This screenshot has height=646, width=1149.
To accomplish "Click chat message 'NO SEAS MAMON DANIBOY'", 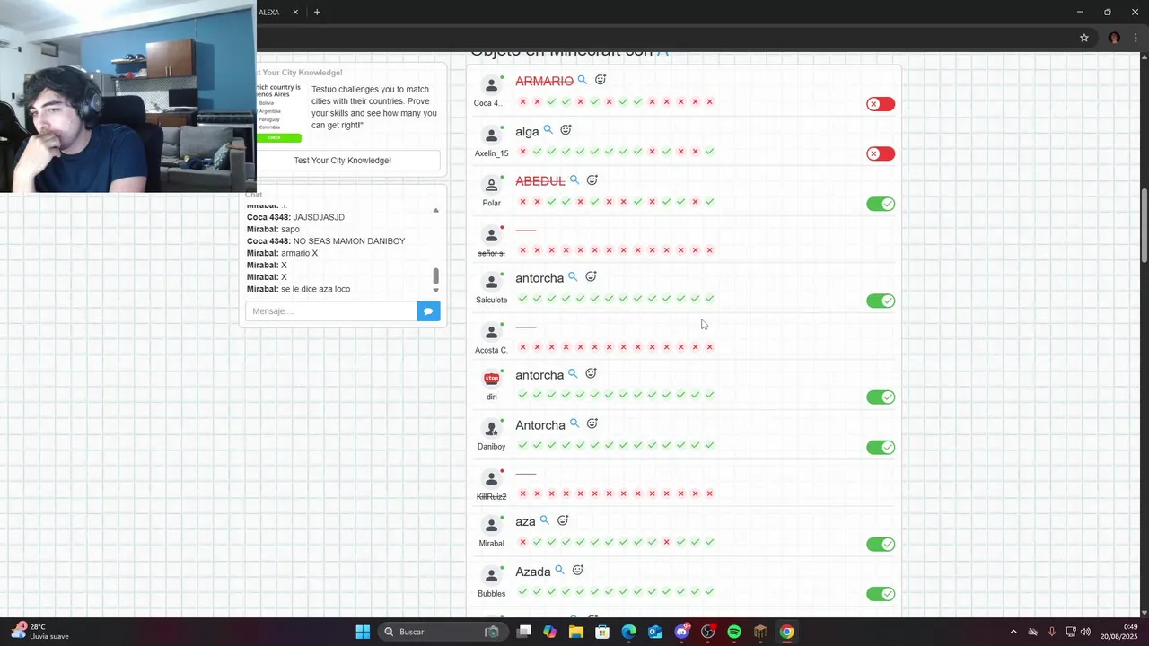I will point(349,241).
